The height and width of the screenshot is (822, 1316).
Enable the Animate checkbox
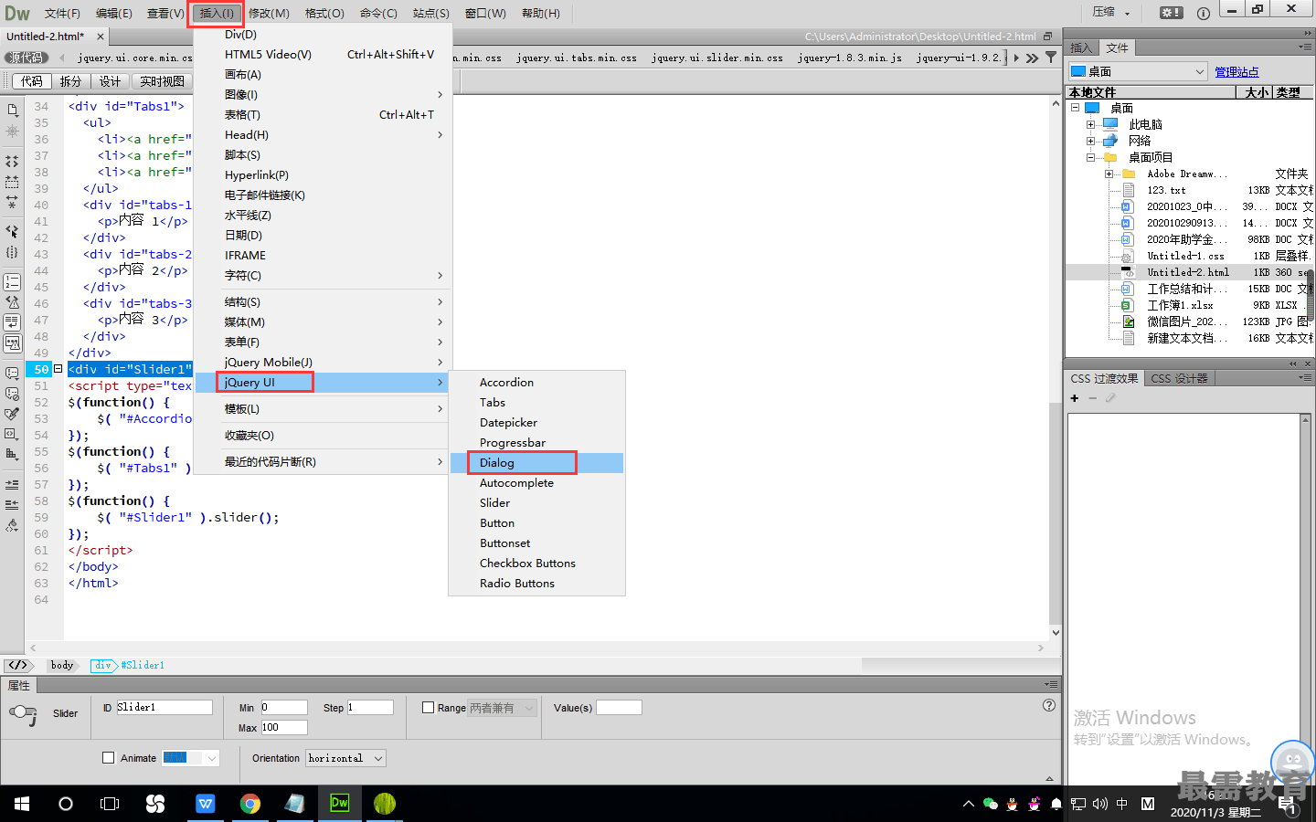click(109, 758)
